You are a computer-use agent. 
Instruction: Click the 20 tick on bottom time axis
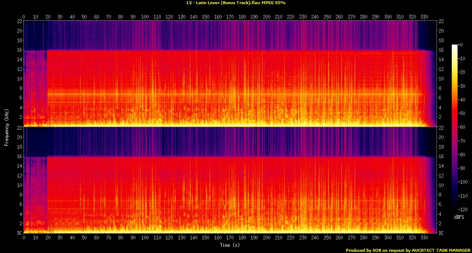pyautogui.click(x=48, y=238)
